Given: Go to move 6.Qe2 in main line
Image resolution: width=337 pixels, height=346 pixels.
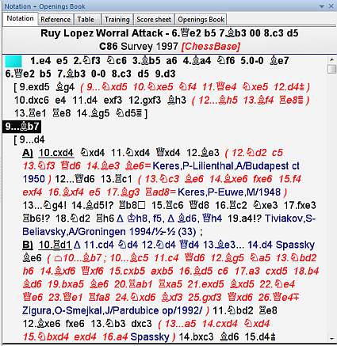Looking at the screenshot, I should (x=20, y=74).
